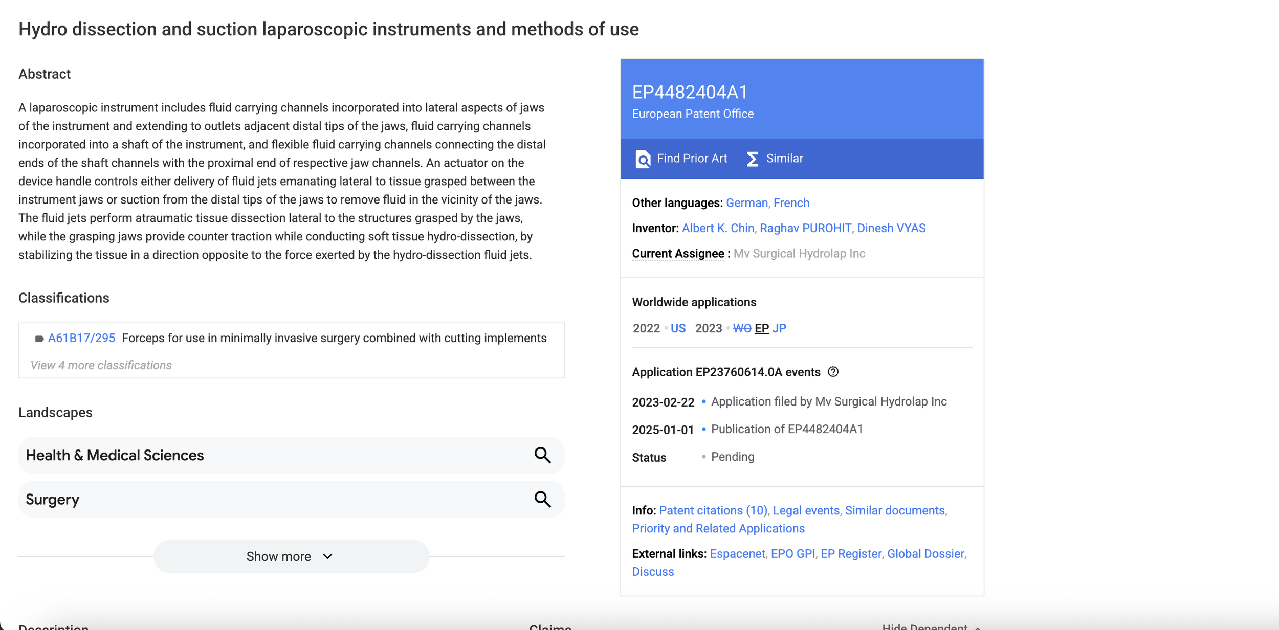Switch to French language version

tap(791, 203)
